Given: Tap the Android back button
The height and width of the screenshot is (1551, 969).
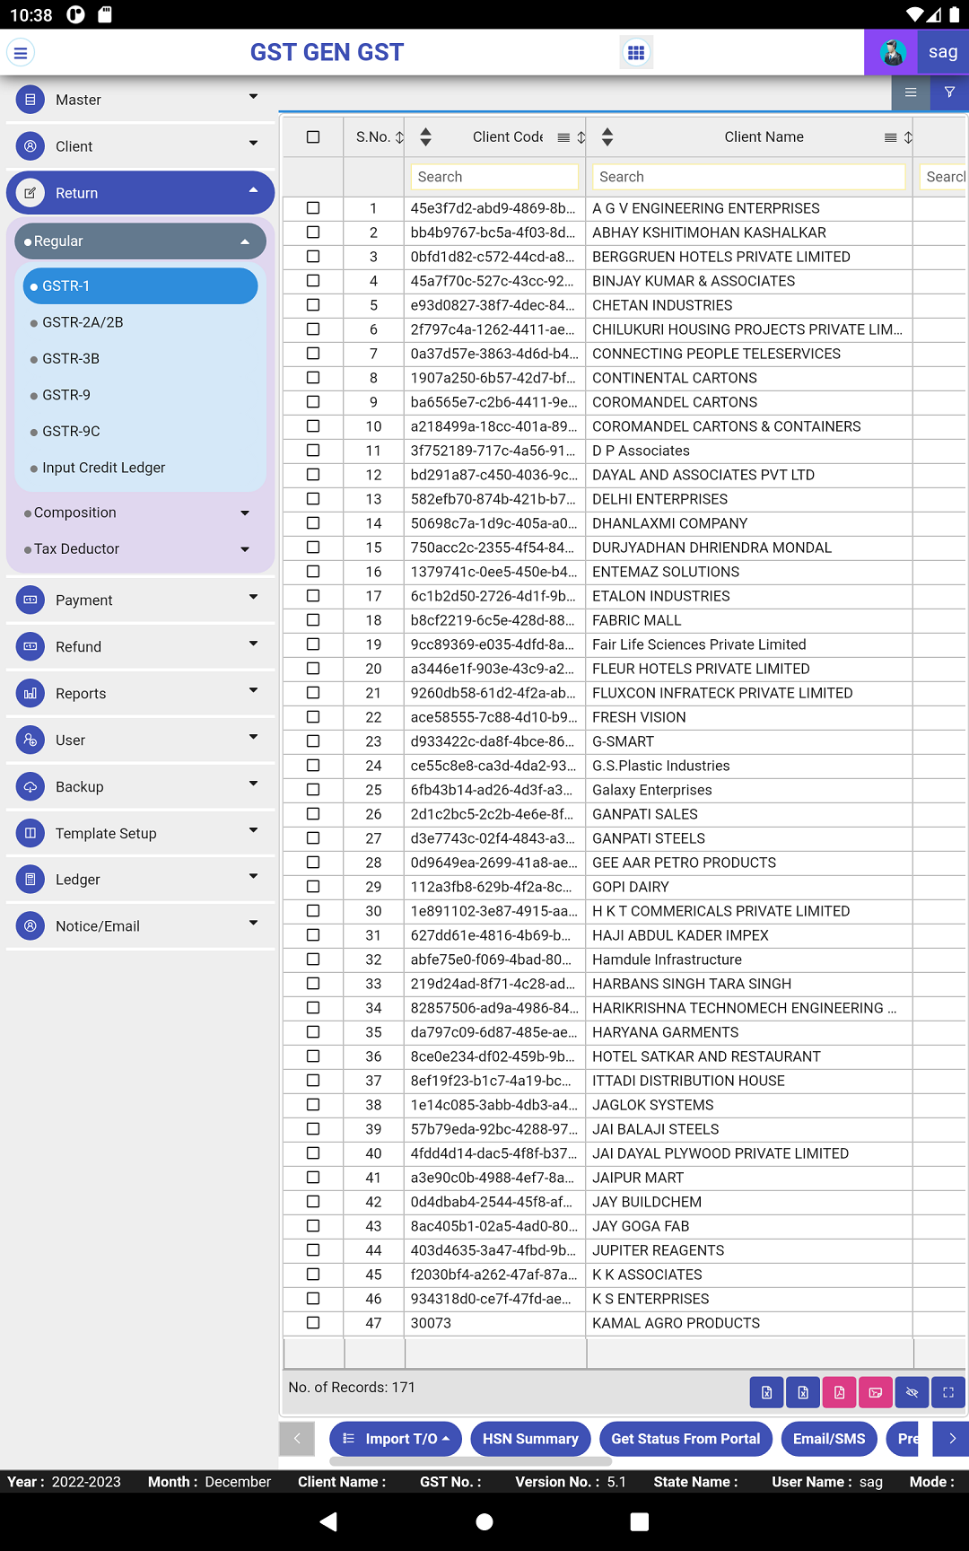Looking at the screenshot, I should coord(328,1521).
